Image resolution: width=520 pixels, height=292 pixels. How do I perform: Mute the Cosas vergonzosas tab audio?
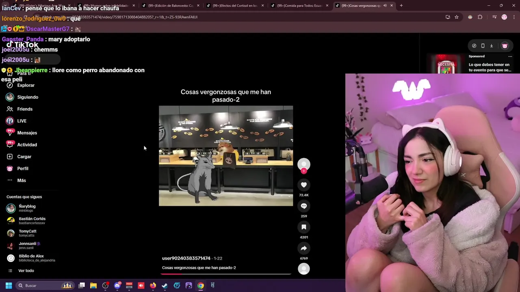pyautogui.click(x=385, y=6)
